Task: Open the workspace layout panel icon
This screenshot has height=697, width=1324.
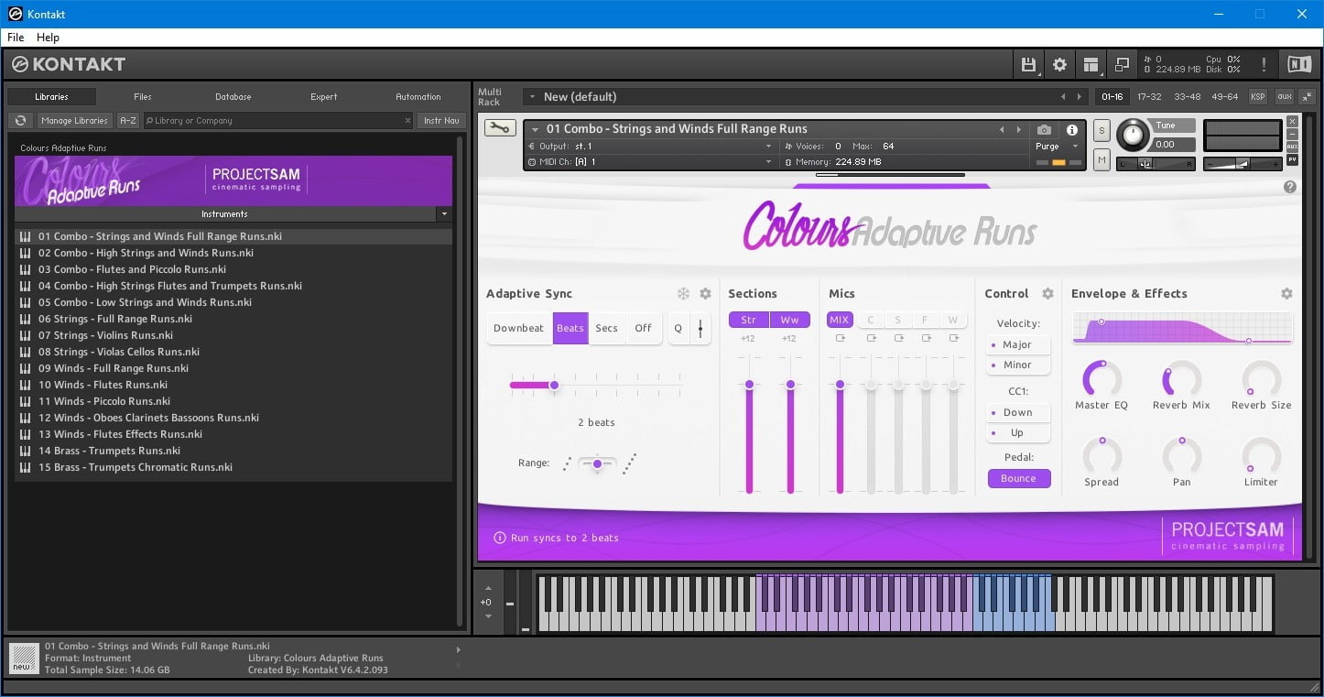Action: [1091, 64]
